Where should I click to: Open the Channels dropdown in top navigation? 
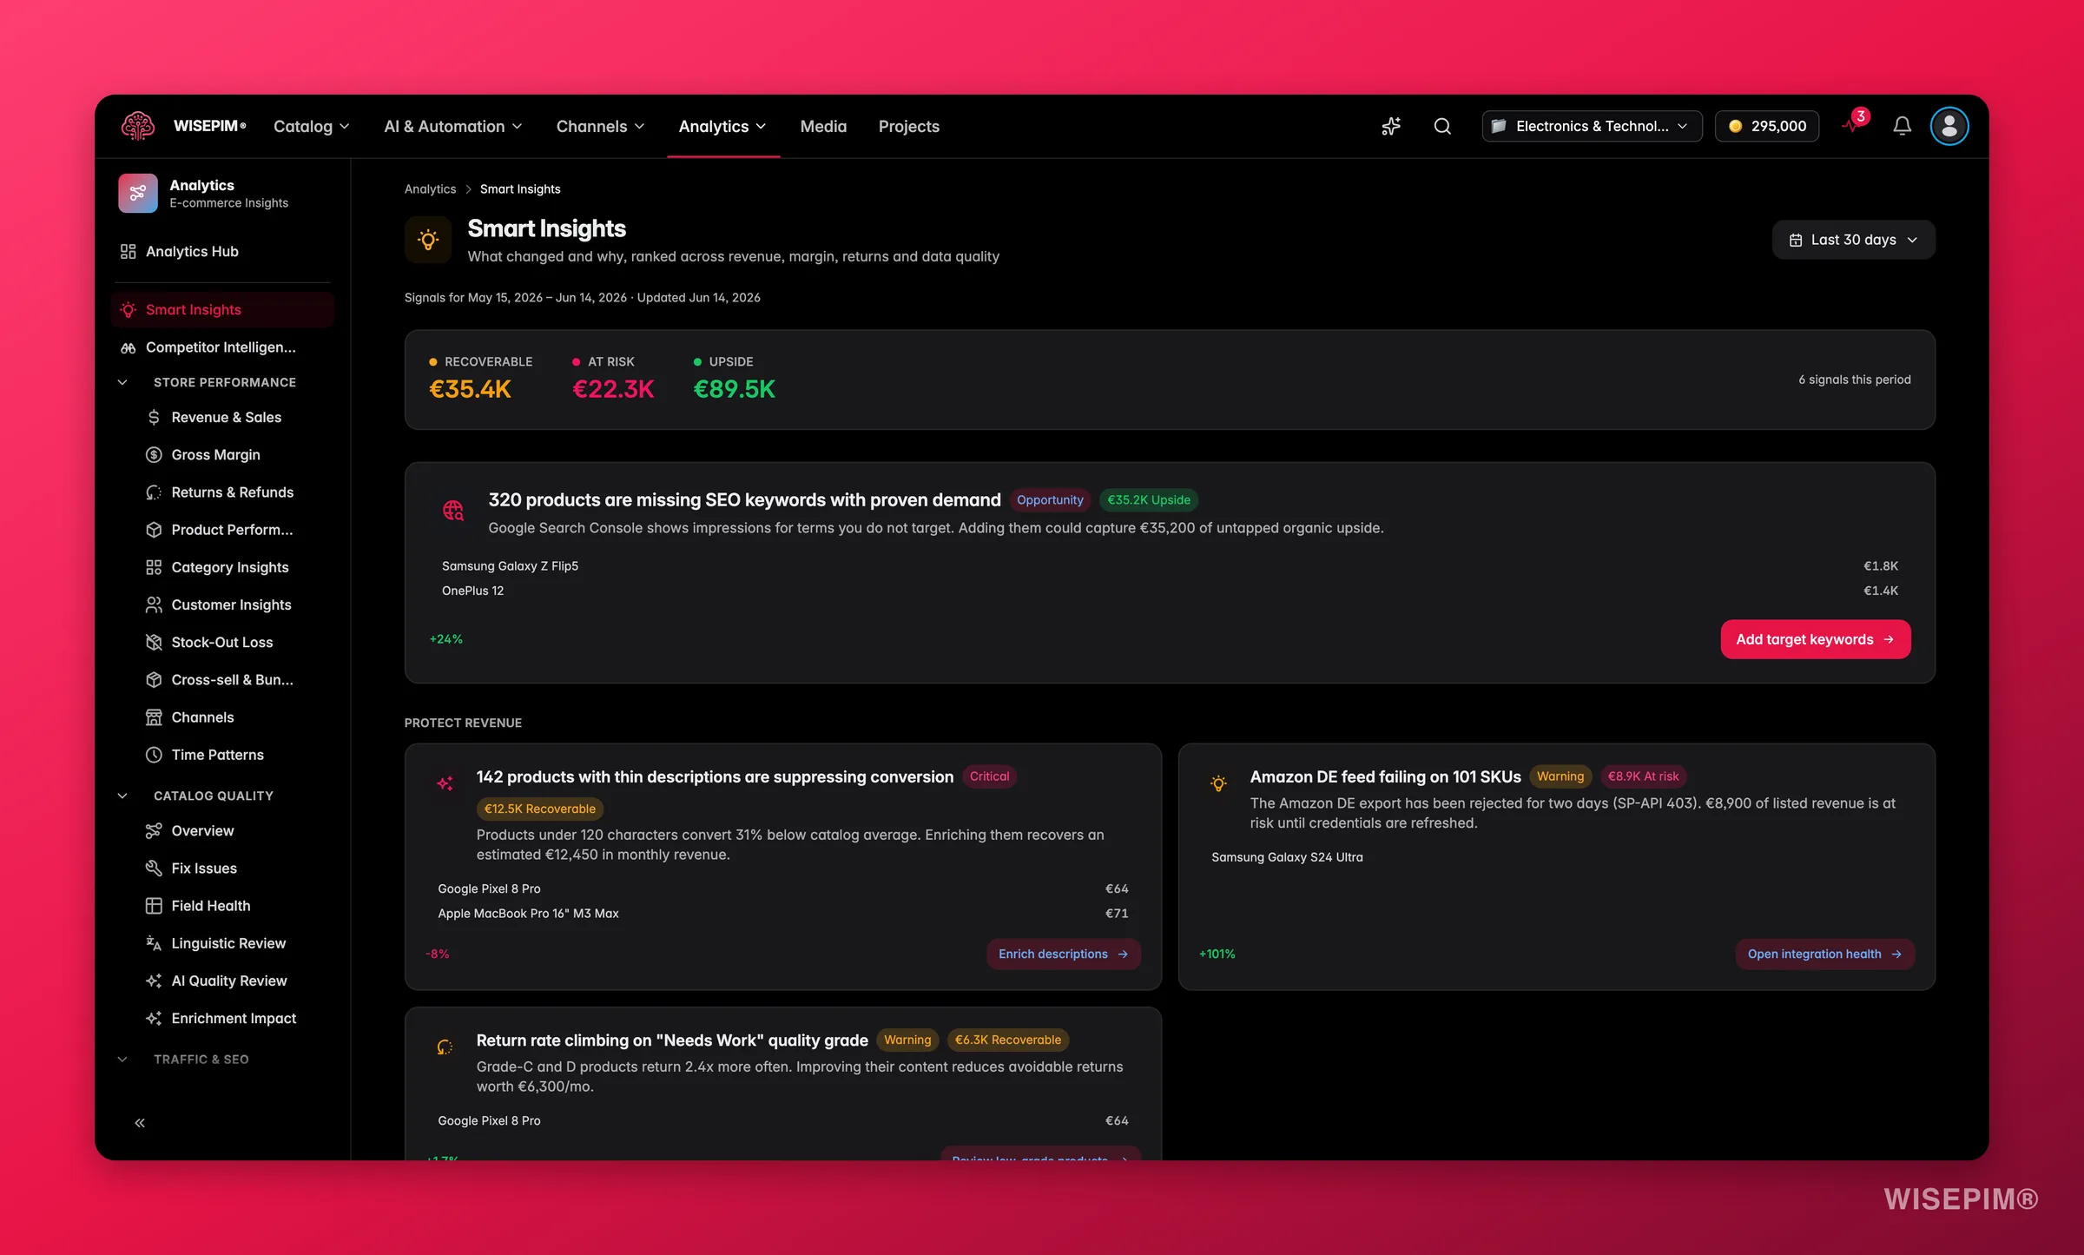(601, 127)
